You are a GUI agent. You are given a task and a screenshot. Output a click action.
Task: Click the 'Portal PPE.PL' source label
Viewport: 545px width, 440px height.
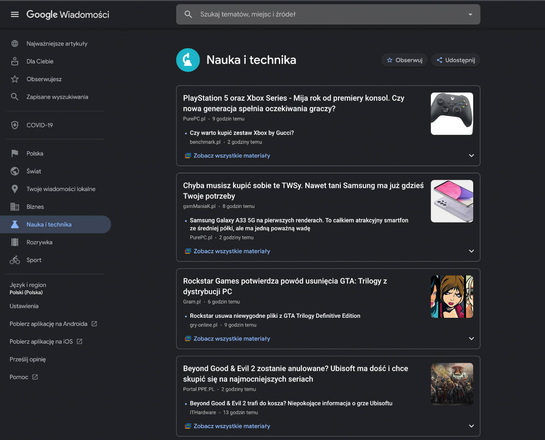point(198,389)
